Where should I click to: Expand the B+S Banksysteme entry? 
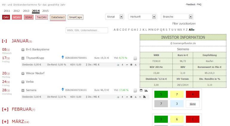click(23, 50)
